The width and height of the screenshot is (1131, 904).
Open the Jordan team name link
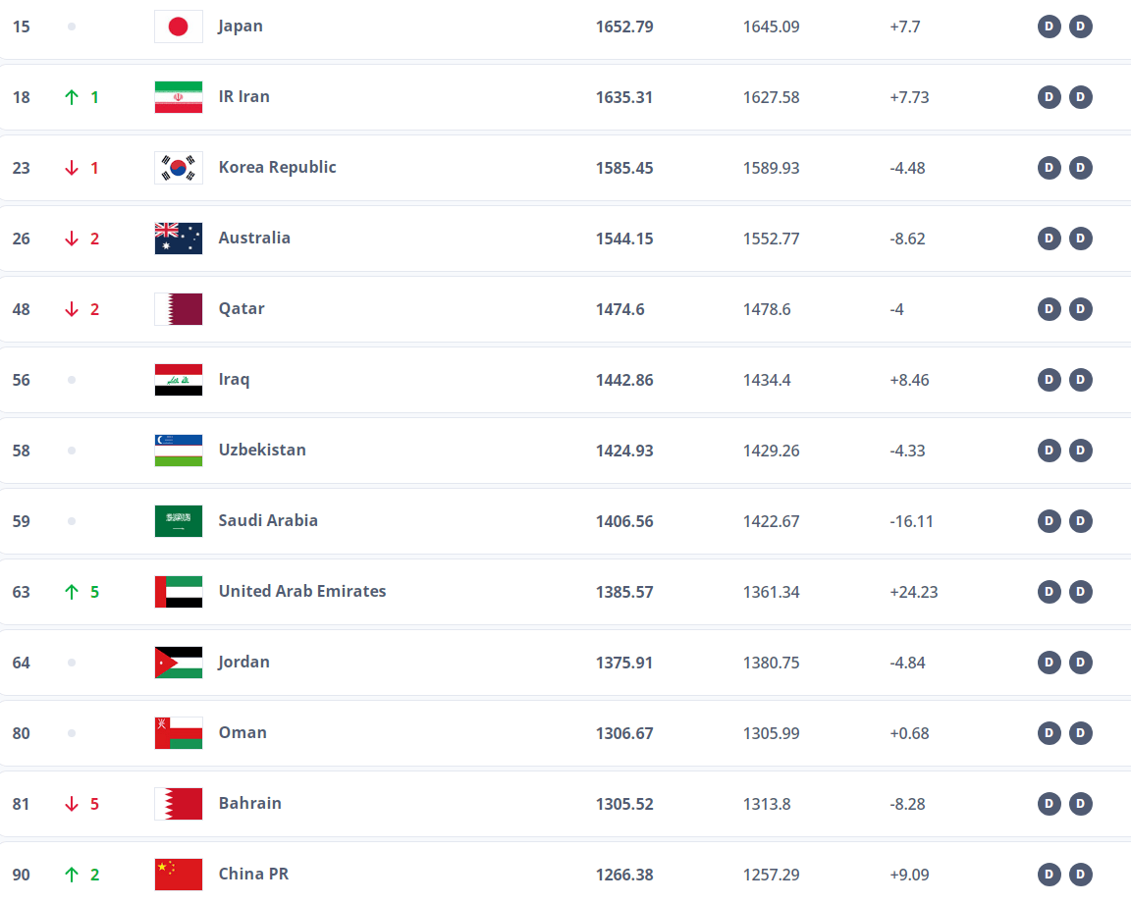pos(243,662)
